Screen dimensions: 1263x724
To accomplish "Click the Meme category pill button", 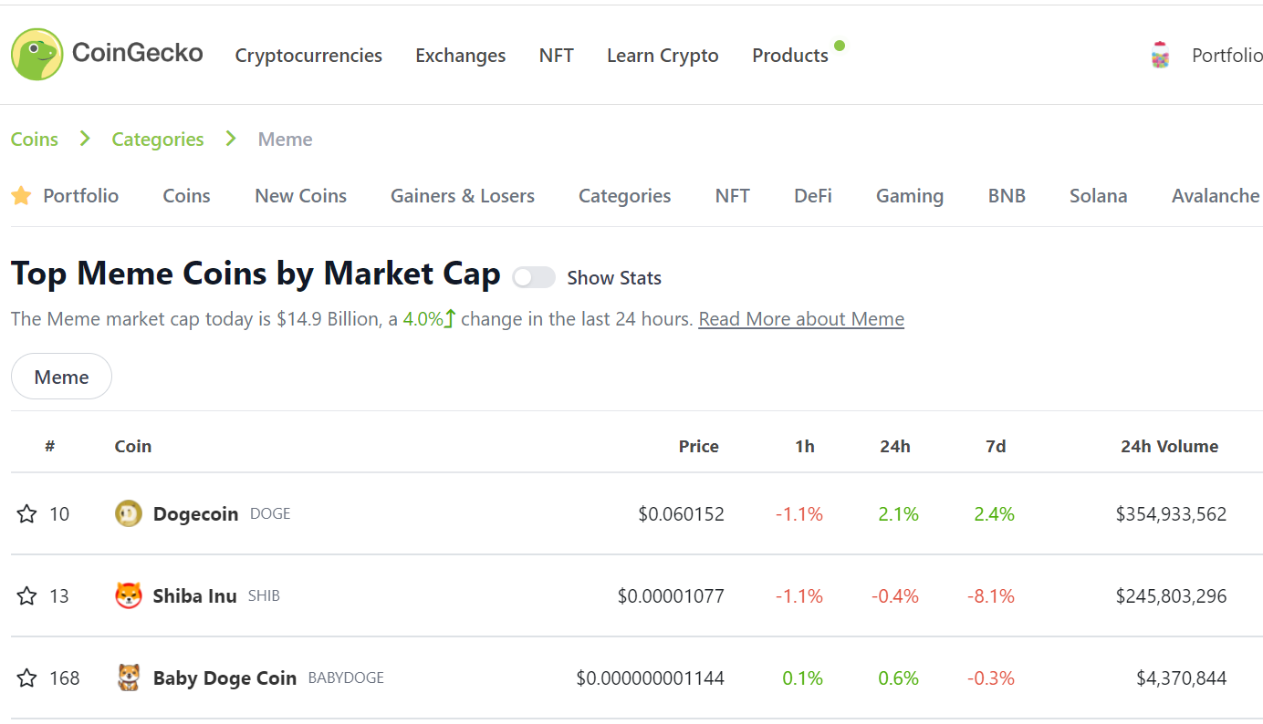I will [61, 377].
